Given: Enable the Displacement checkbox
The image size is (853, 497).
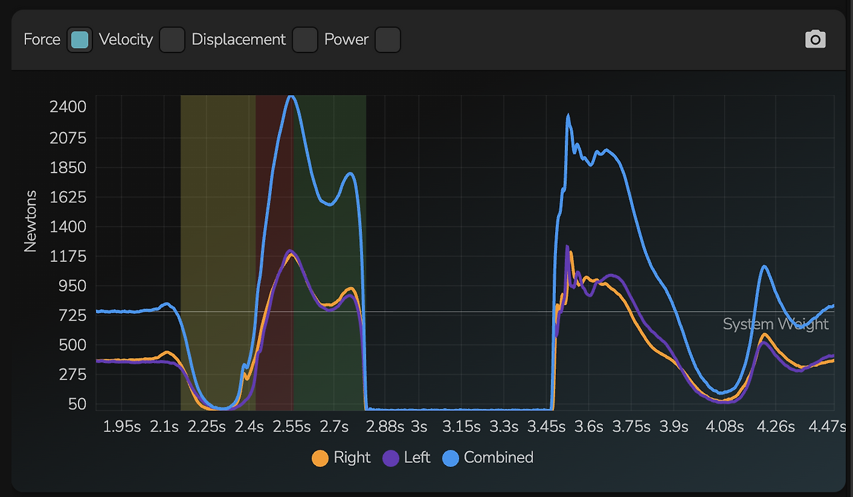Looking at the screenshot, I should pyautogui.click(x=305, y=40).
